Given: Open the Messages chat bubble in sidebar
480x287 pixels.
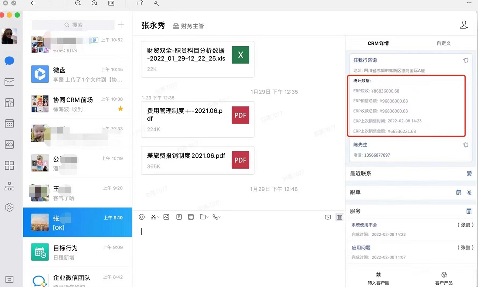Looking at the screenshot, I should coord(9,61).
